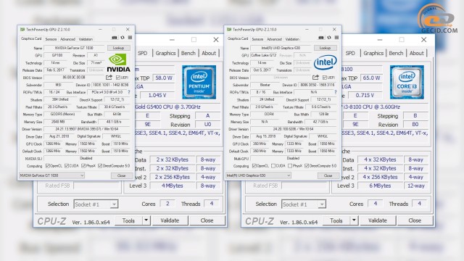Select Graphics Card tab in NVIDIA GPU-Z
Screen dimensions: 464x261
tap(31, 38)
